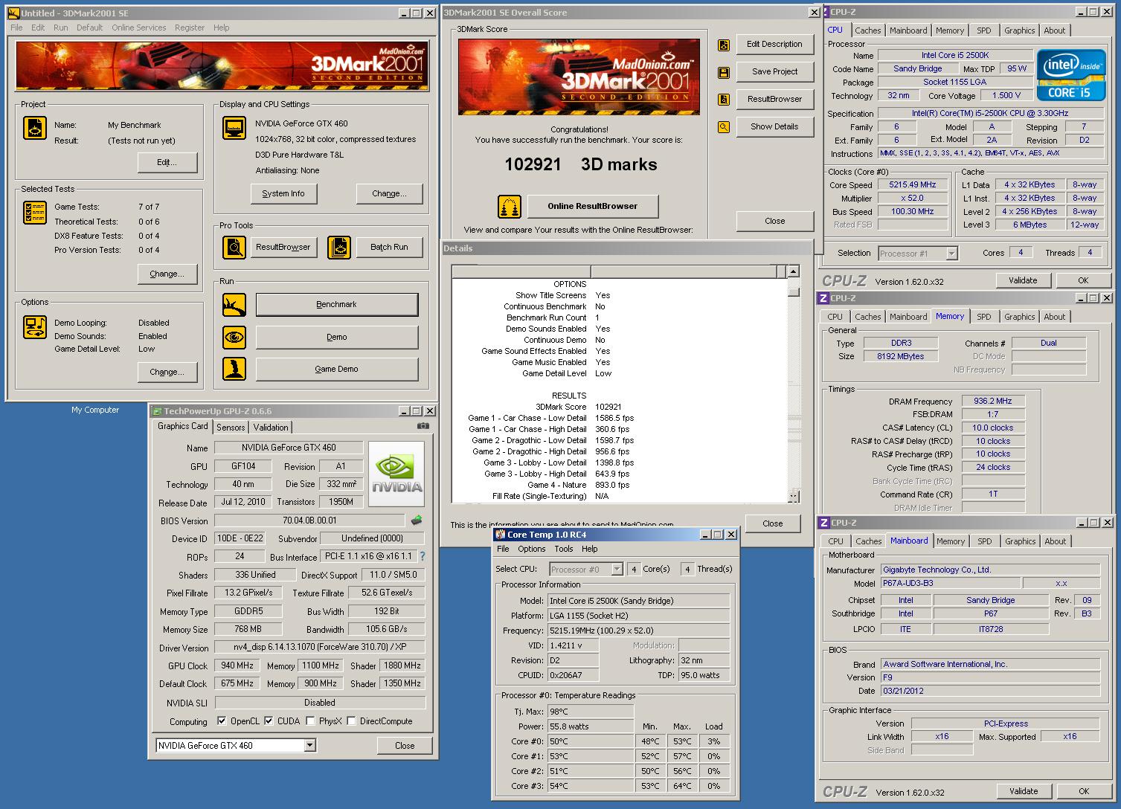Click the Online ResultBrowser icon

coord(510,206)
